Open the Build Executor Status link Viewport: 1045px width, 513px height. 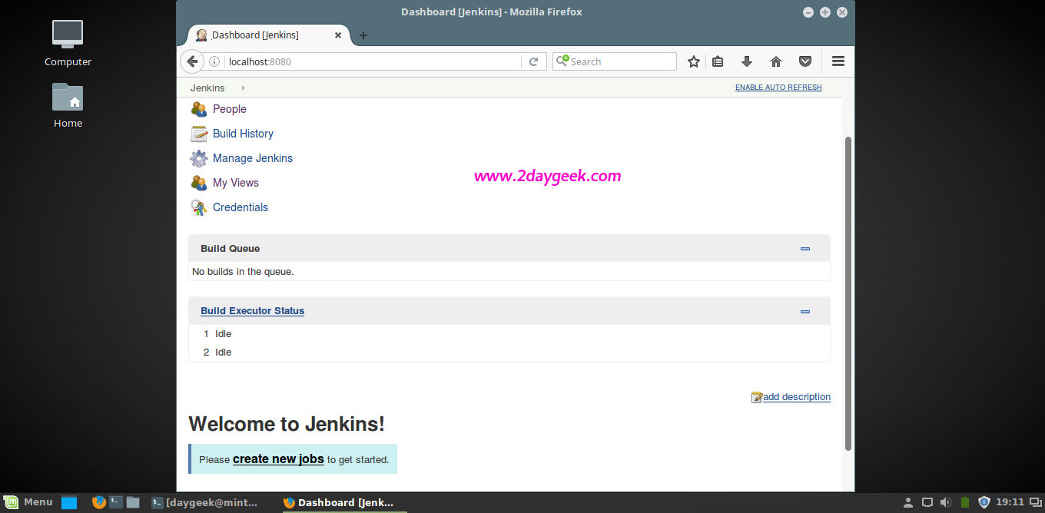[252, 311]
